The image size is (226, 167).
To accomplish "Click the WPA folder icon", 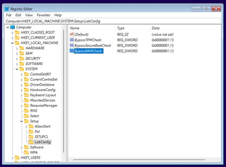I will pos(26,152).
